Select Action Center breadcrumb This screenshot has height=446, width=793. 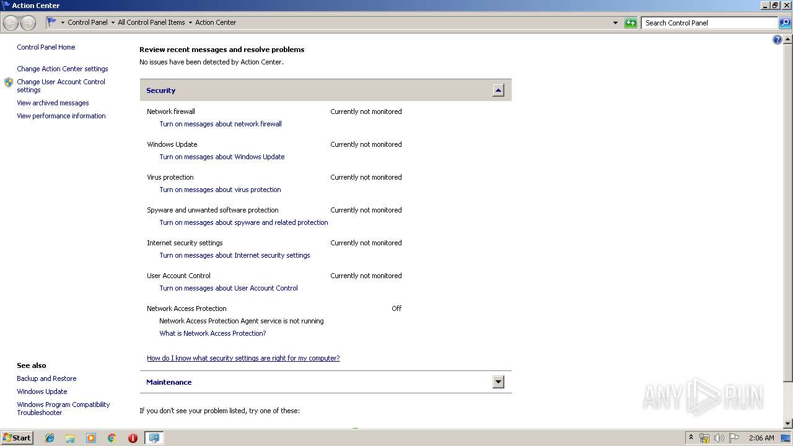point(216,22)
